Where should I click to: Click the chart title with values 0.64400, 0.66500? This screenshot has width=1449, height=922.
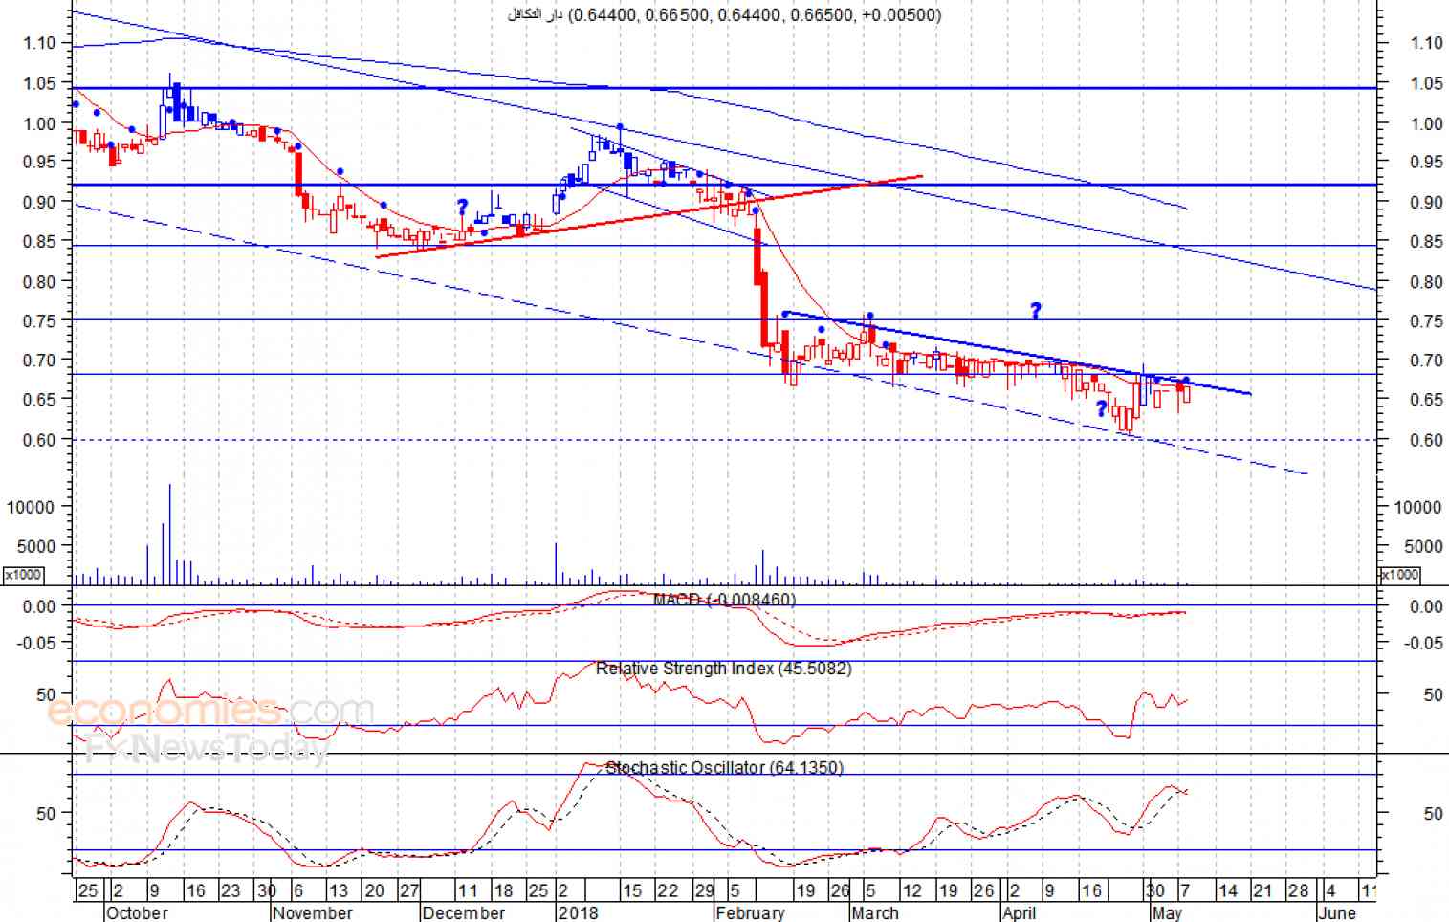click(724, 14)
